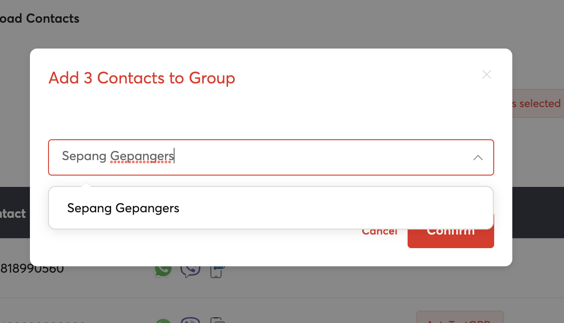Click the group tag button in second row

460,318
